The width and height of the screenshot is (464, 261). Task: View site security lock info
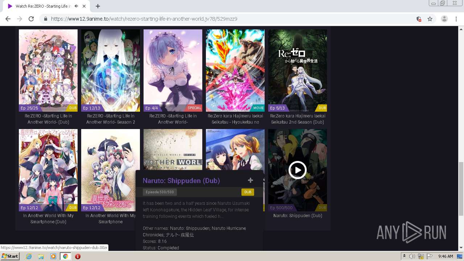click(46, 19)
